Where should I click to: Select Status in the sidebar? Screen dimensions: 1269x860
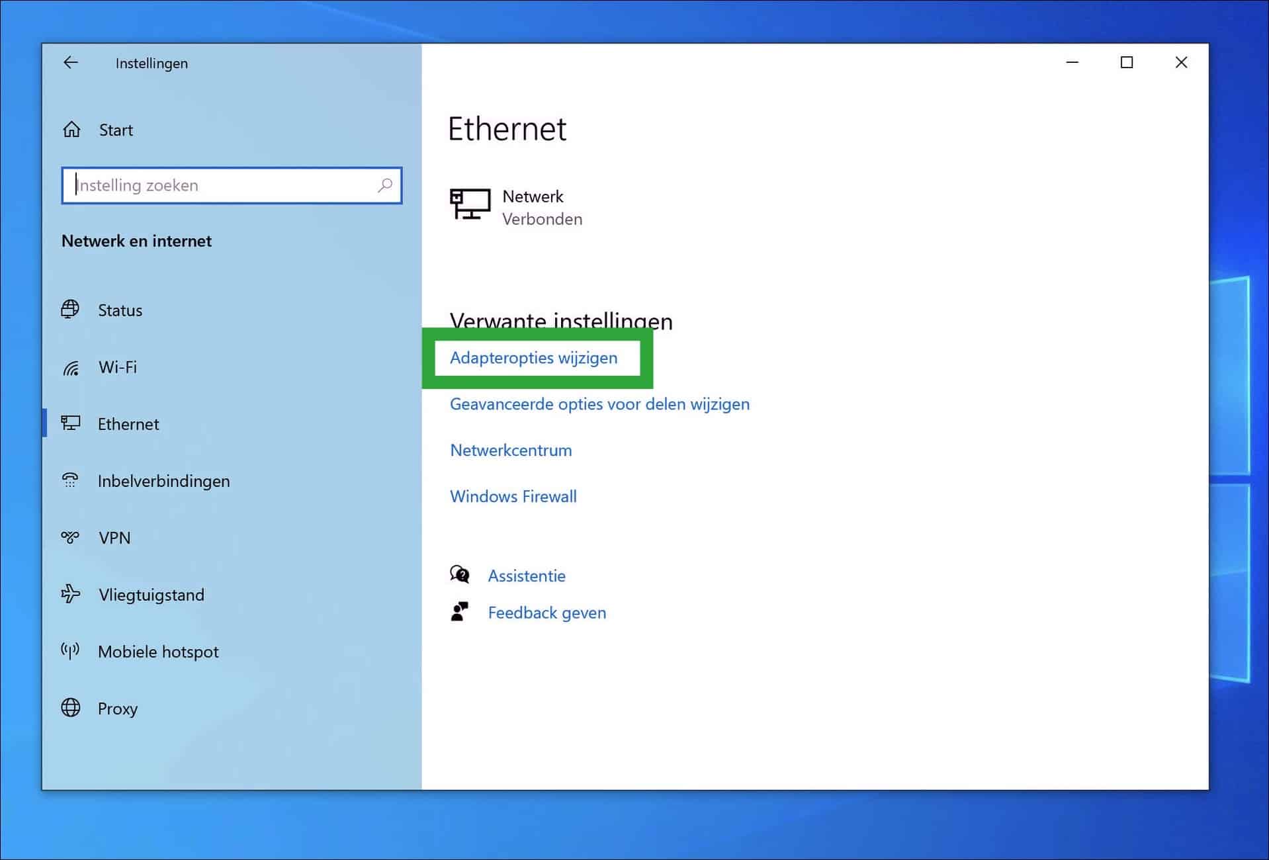coord(120,310)
